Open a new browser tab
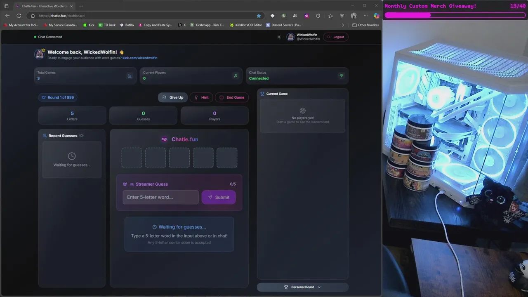The height and width of the screenshot is (297, 528). [81, 6]
